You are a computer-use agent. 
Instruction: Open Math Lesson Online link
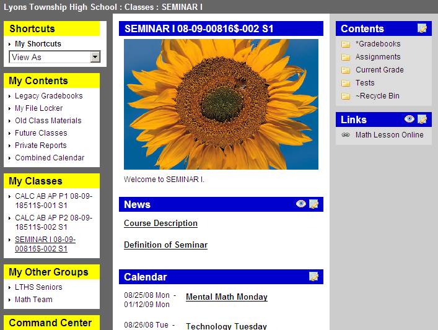390,135
